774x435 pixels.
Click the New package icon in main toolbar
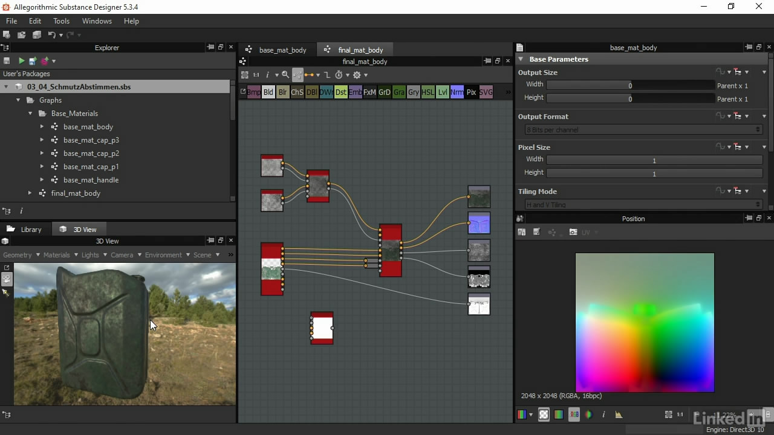point(7,35)
